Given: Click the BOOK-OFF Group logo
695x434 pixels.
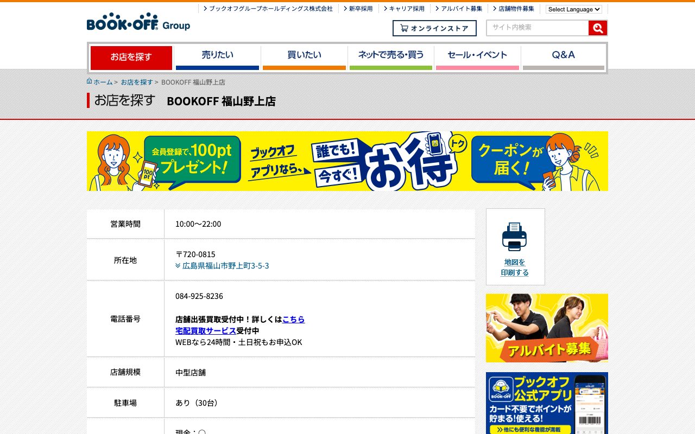Looking at the screenshot, I should tap(138, 22).
